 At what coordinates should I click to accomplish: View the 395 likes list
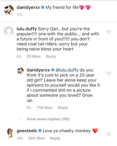(36, 138)
